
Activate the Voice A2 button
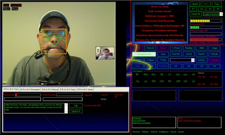pyautogui.click(x=150, y=48)
